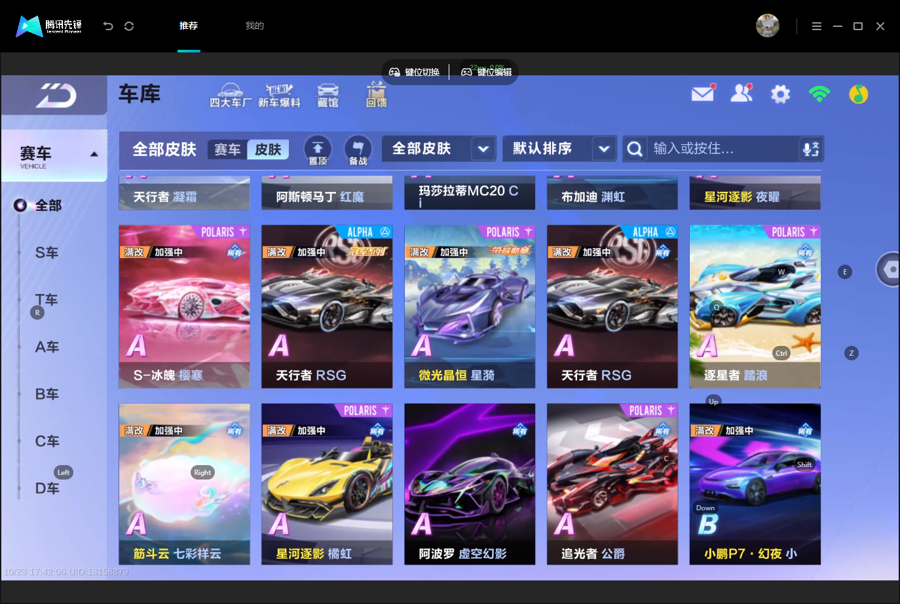The width and height of the screenshot is (900, 604).
Task: Select the T车 category
Action: point(47,300)
